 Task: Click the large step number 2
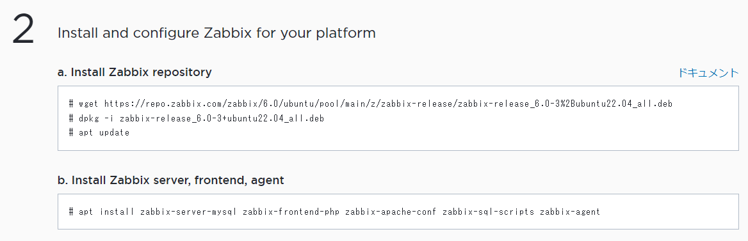click(23, 29)
